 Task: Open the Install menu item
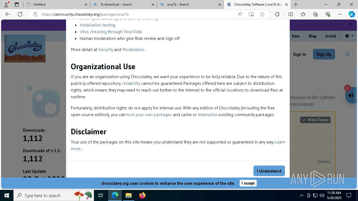tap(331, 36)
